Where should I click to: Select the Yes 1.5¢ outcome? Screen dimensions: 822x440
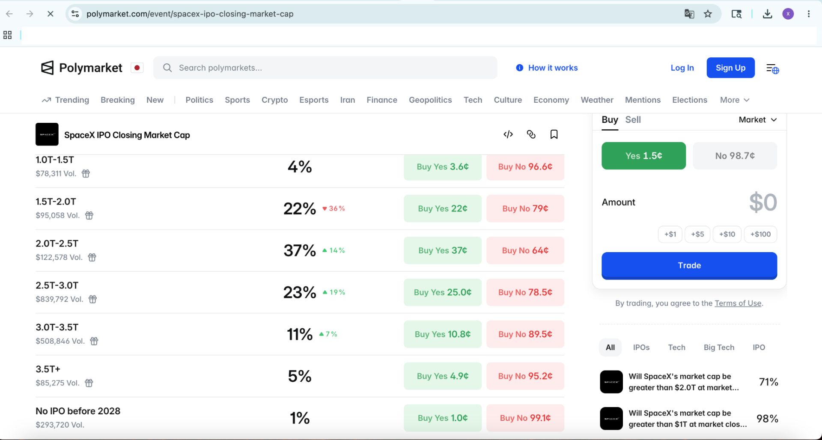(x=643, y=156)
